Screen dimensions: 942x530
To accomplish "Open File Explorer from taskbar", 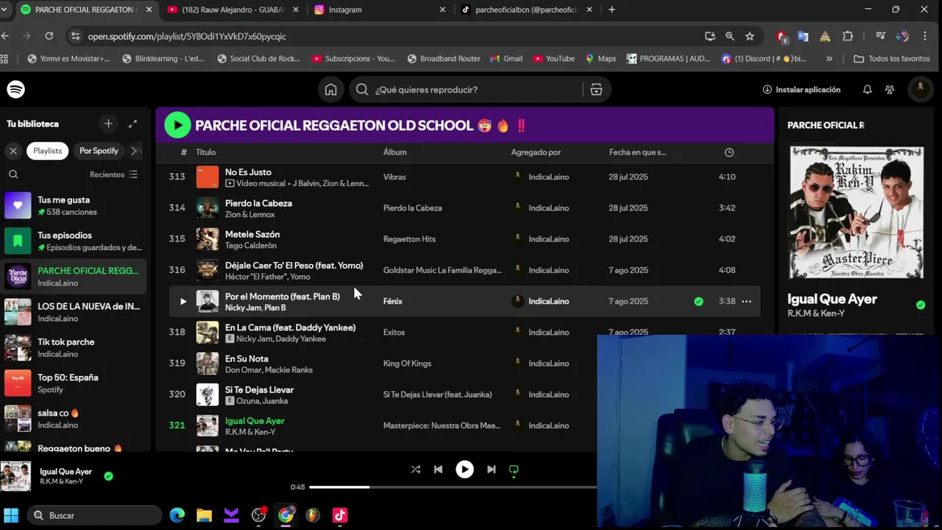I will click(204, 515).
